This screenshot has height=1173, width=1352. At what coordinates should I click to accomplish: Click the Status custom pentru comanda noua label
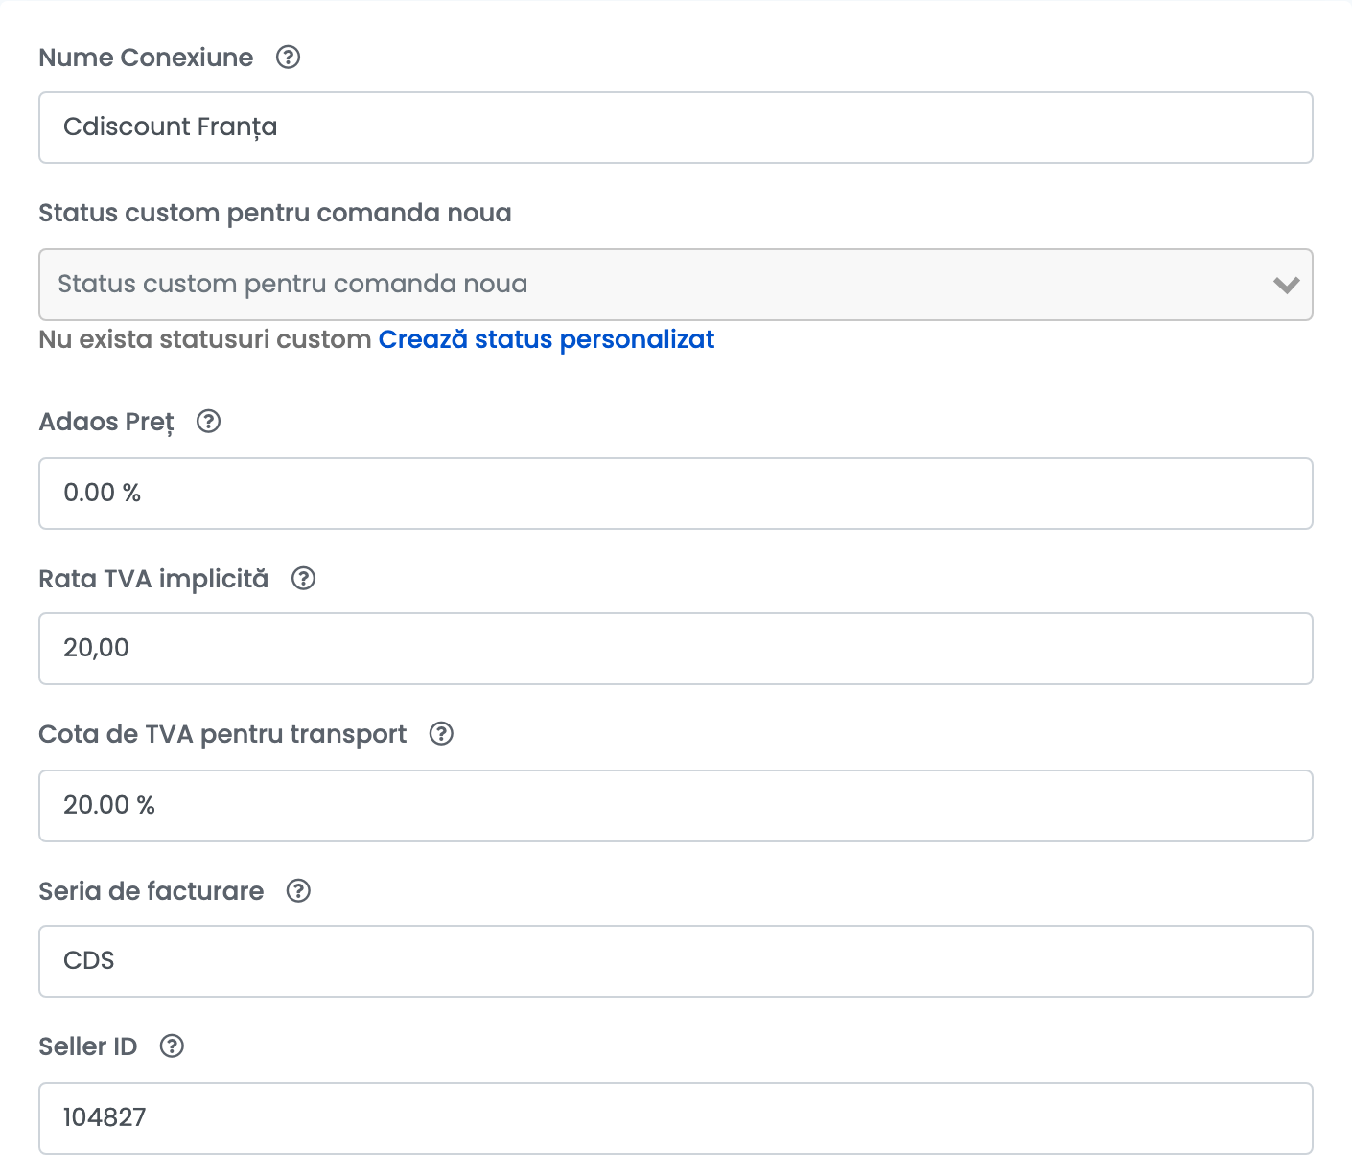pyautogui.click(x=275, y=213)
